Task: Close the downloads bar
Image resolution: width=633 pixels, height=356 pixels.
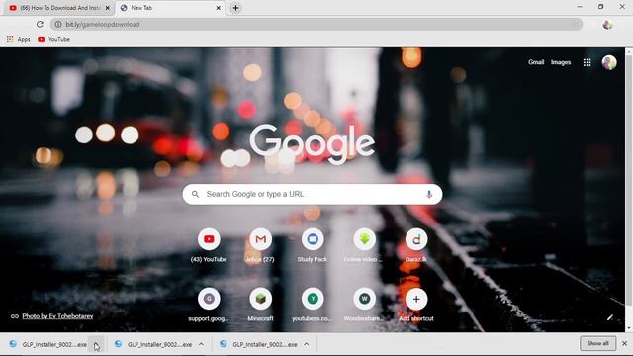Action: click(x=624, y=343)
